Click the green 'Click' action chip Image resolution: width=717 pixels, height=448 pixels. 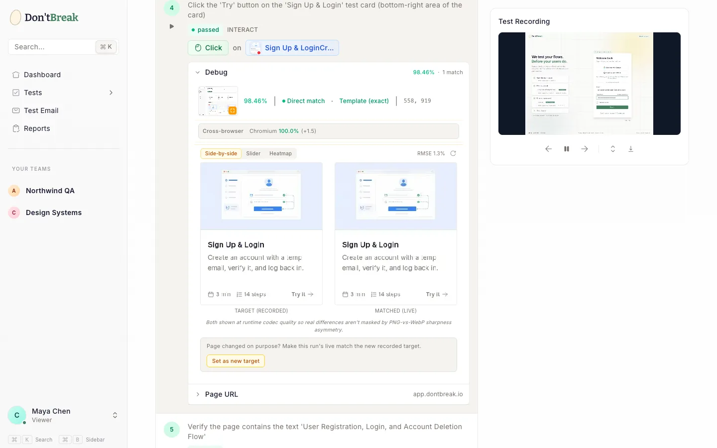(208, 48)
